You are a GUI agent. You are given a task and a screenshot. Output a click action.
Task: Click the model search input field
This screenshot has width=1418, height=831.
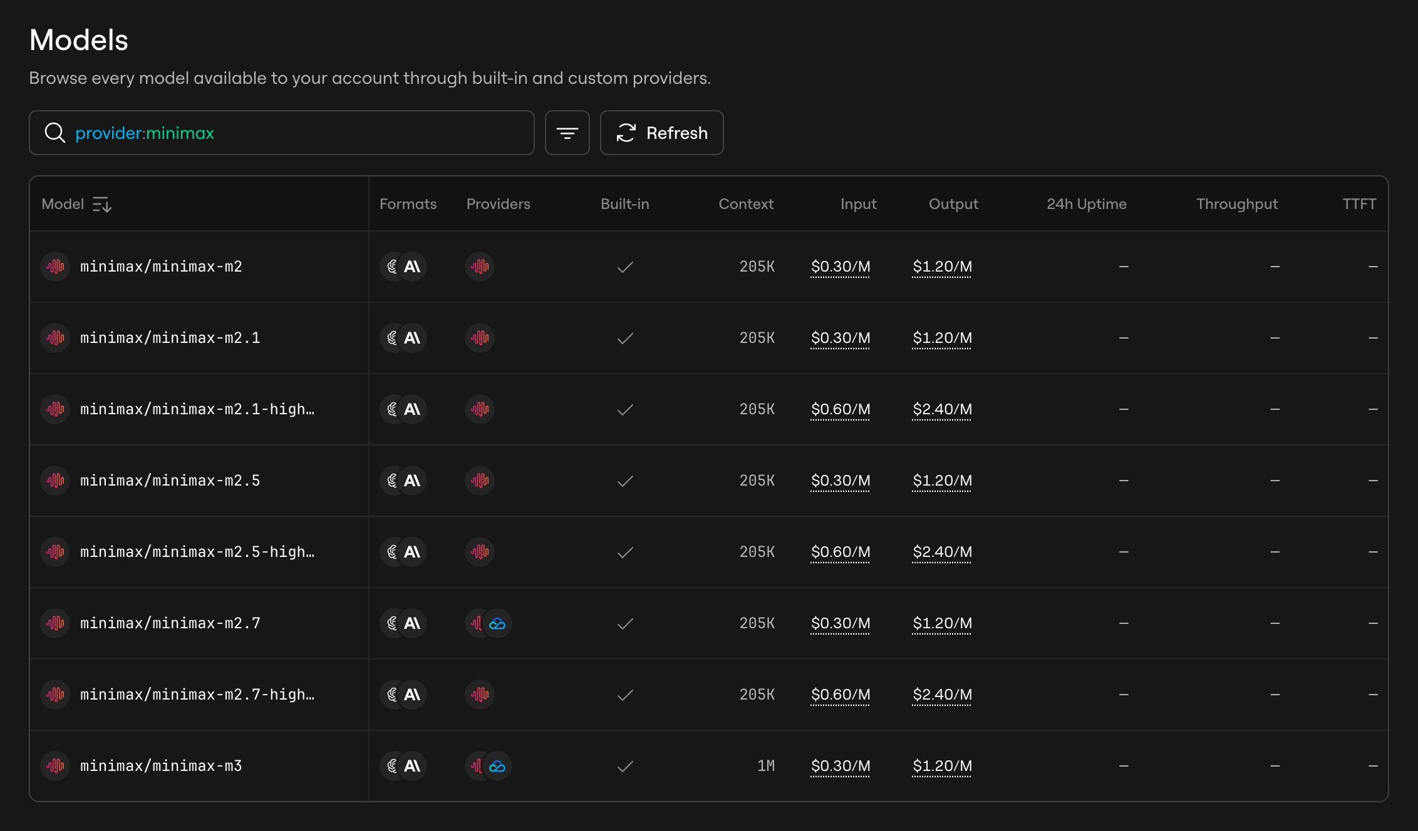pos(281,133)
